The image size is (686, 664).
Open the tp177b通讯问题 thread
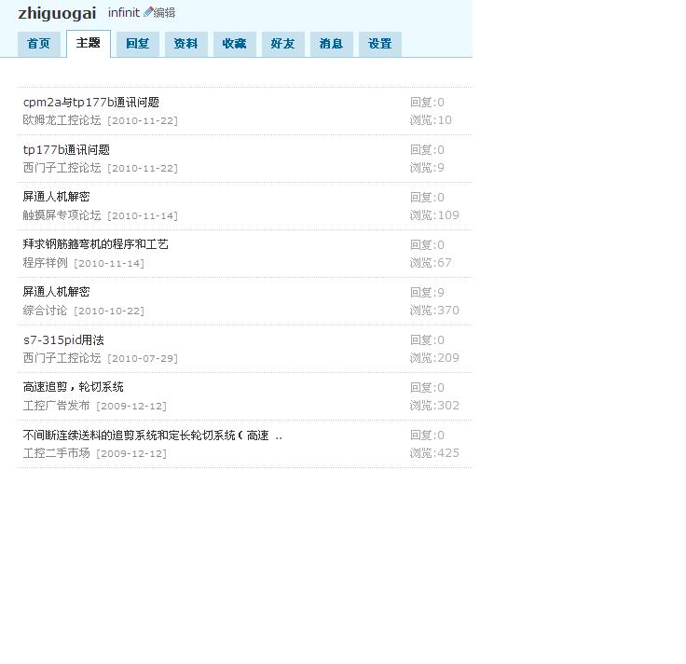[66, 150]
